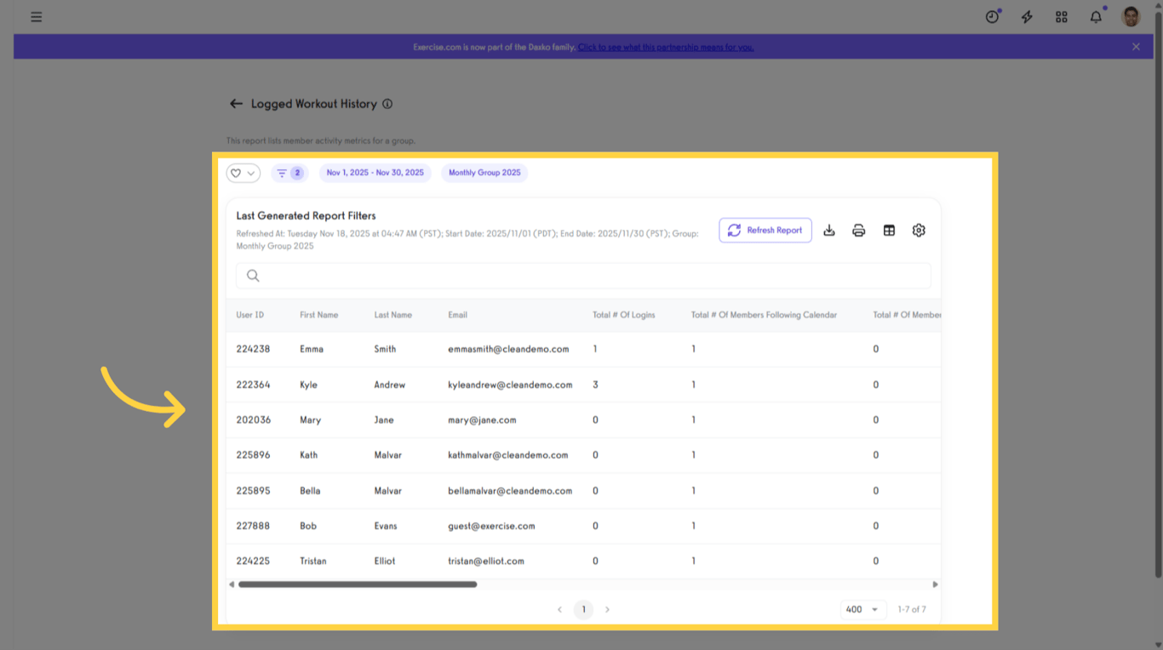This screenshot has width=1163, height=650.
Task: Dismiss the Daxko announcement banner
Action: (x=1136, y=47)
